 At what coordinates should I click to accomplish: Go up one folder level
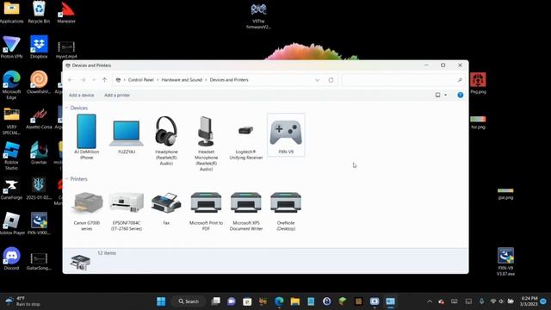[x=104, y=80]
